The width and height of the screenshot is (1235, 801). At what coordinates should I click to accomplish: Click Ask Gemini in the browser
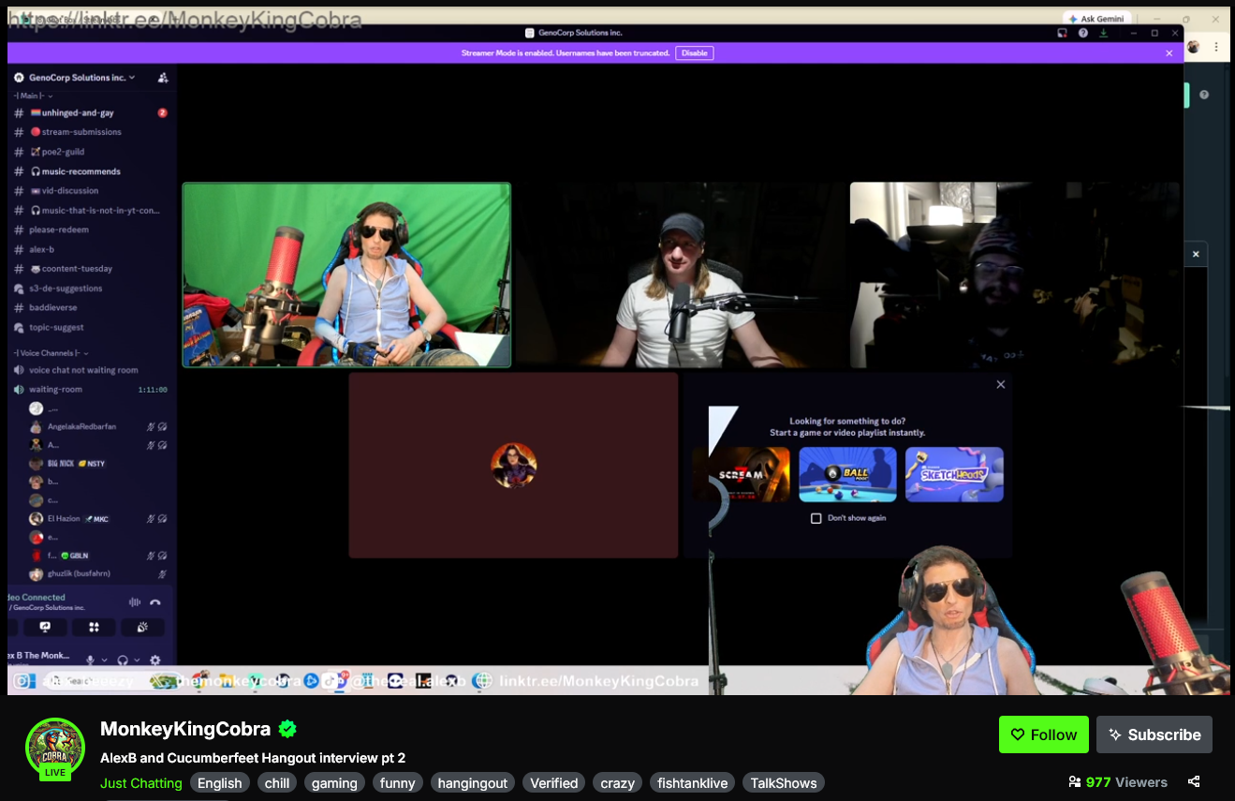point(1098,19)
